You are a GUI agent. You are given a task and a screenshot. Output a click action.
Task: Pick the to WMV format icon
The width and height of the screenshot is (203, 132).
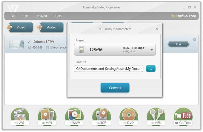(x=74, y=116)
